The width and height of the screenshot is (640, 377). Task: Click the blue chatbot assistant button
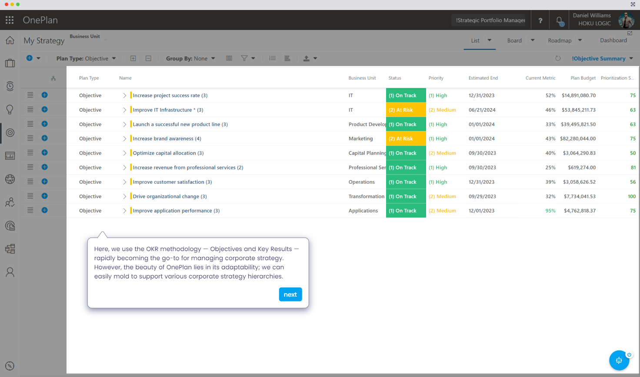[x=619, y=360]
